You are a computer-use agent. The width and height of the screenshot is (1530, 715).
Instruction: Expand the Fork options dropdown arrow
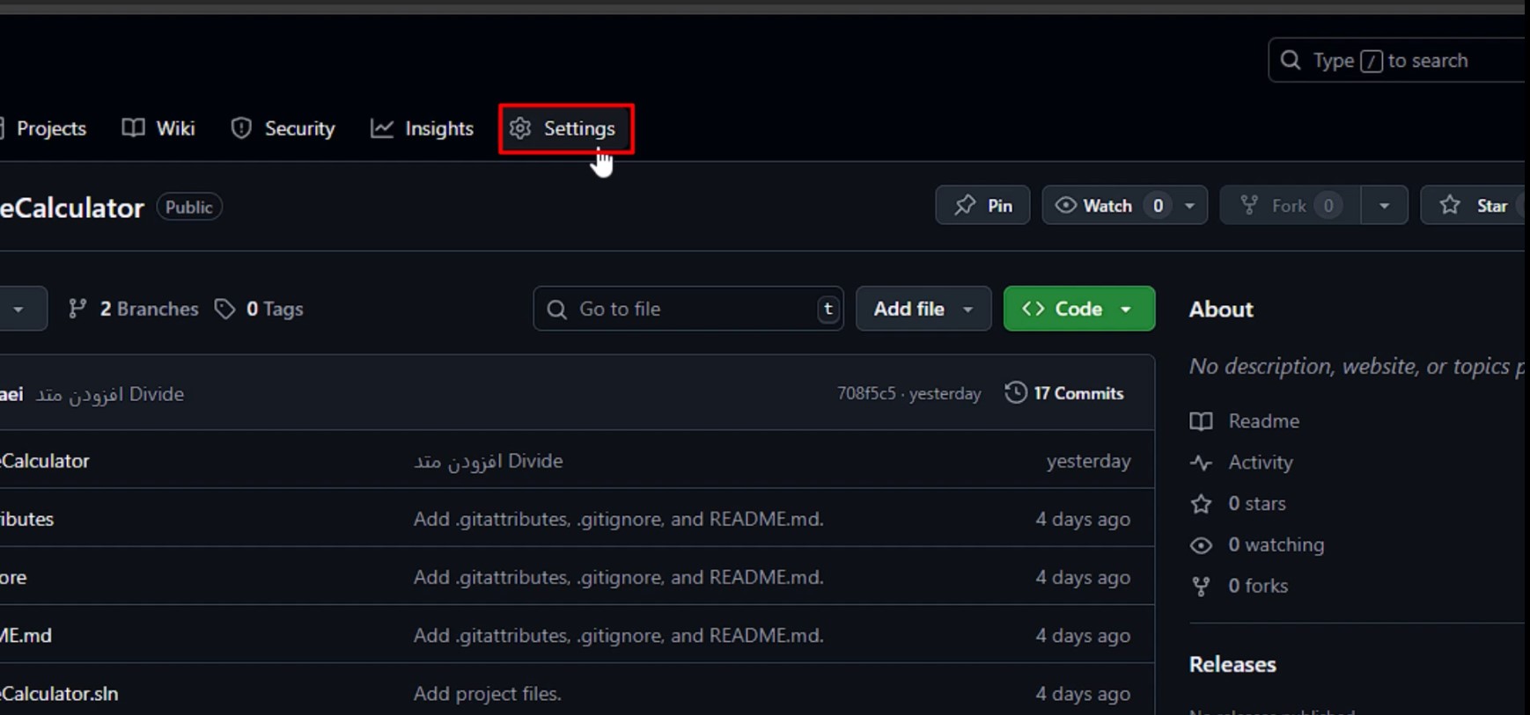pyautogui.click(x=1384, y=206)
